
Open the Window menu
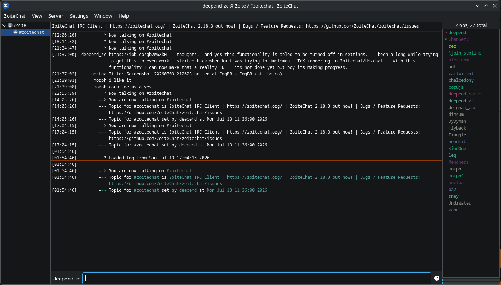point(103,16)
